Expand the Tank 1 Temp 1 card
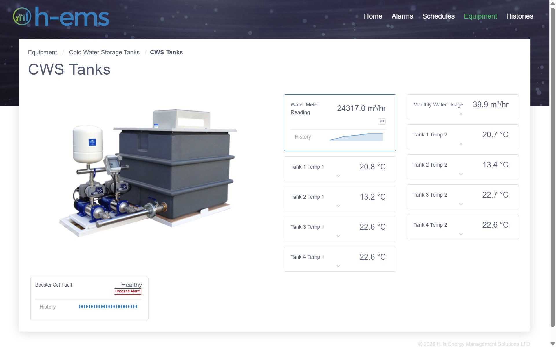 [x=338, y=176]
